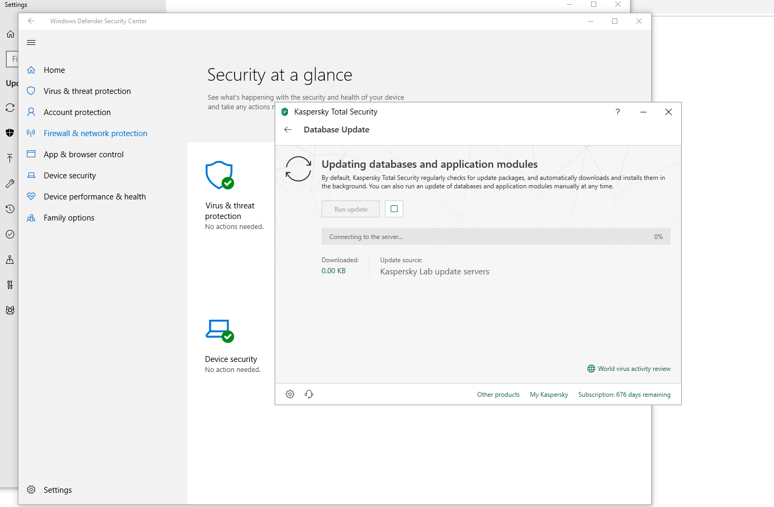Viewport: 774px width, 507px height.
Task: Open Family options sidebar item
Action: point(69,218)
